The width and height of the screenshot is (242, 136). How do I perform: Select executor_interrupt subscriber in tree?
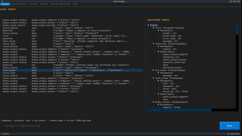174,62
